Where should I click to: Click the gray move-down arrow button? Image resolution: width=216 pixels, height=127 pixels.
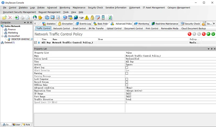click(199, 34)
